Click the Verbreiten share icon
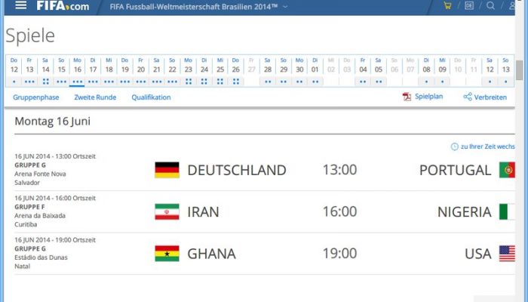 coord(468,97)
